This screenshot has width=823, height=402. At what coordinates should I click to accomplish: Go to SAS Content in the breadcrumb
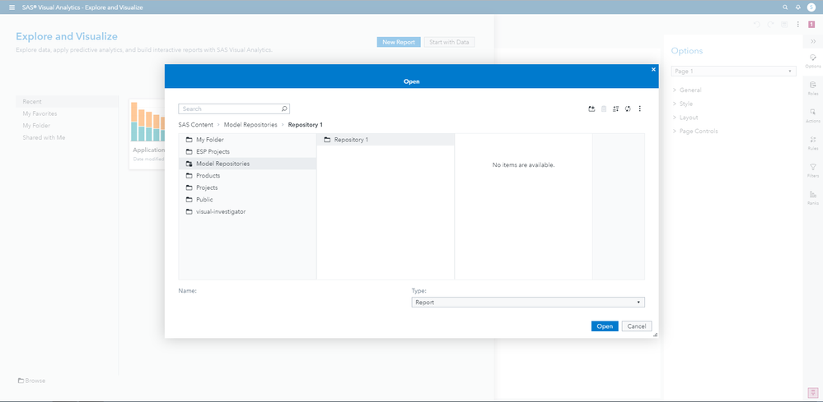point(196,125)
